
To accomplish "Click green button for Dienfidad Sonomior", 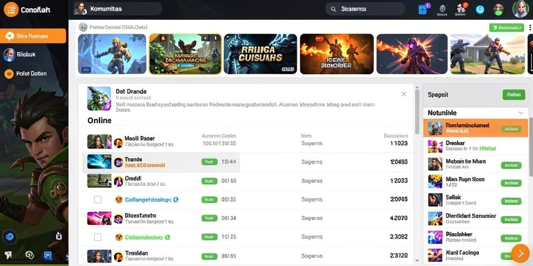I will click(511, 220).
